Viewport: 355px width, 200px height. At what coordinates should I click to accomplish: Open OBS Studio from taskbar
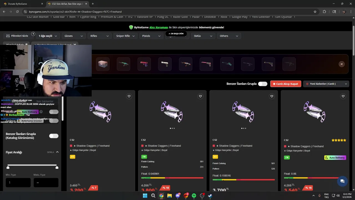[202, 196]
